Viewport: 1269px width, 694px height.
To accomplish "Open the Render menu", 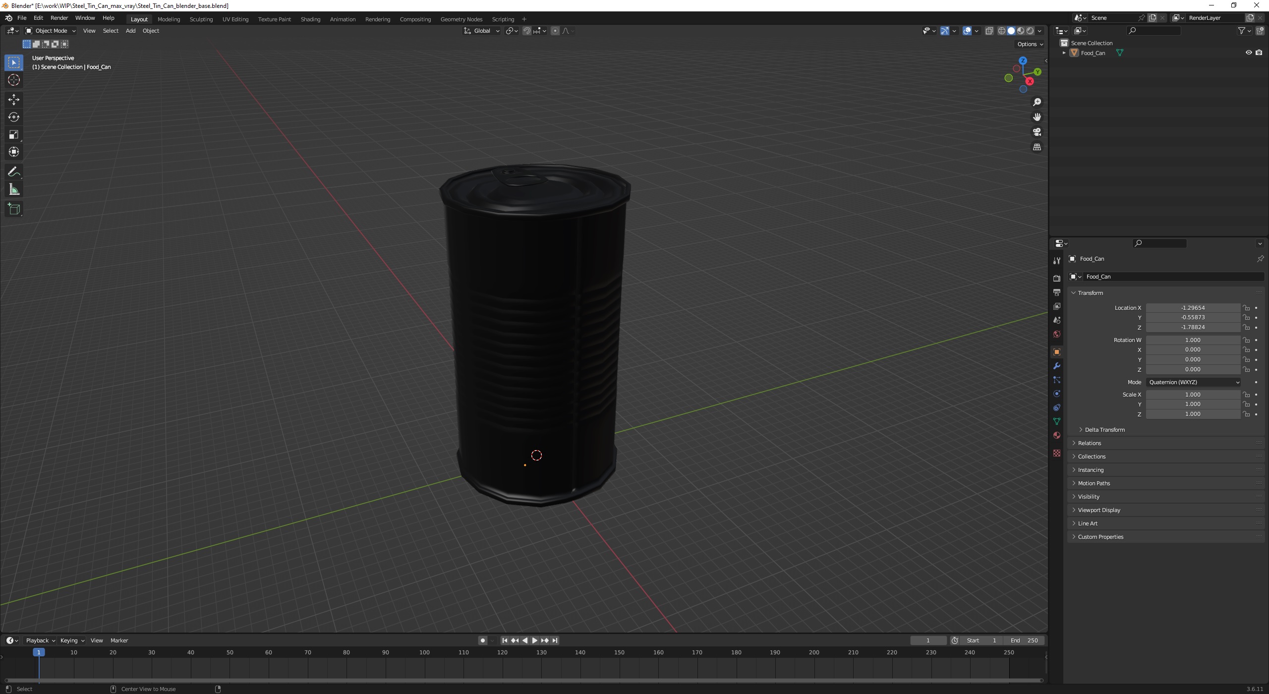I will [x=59, y=18].
